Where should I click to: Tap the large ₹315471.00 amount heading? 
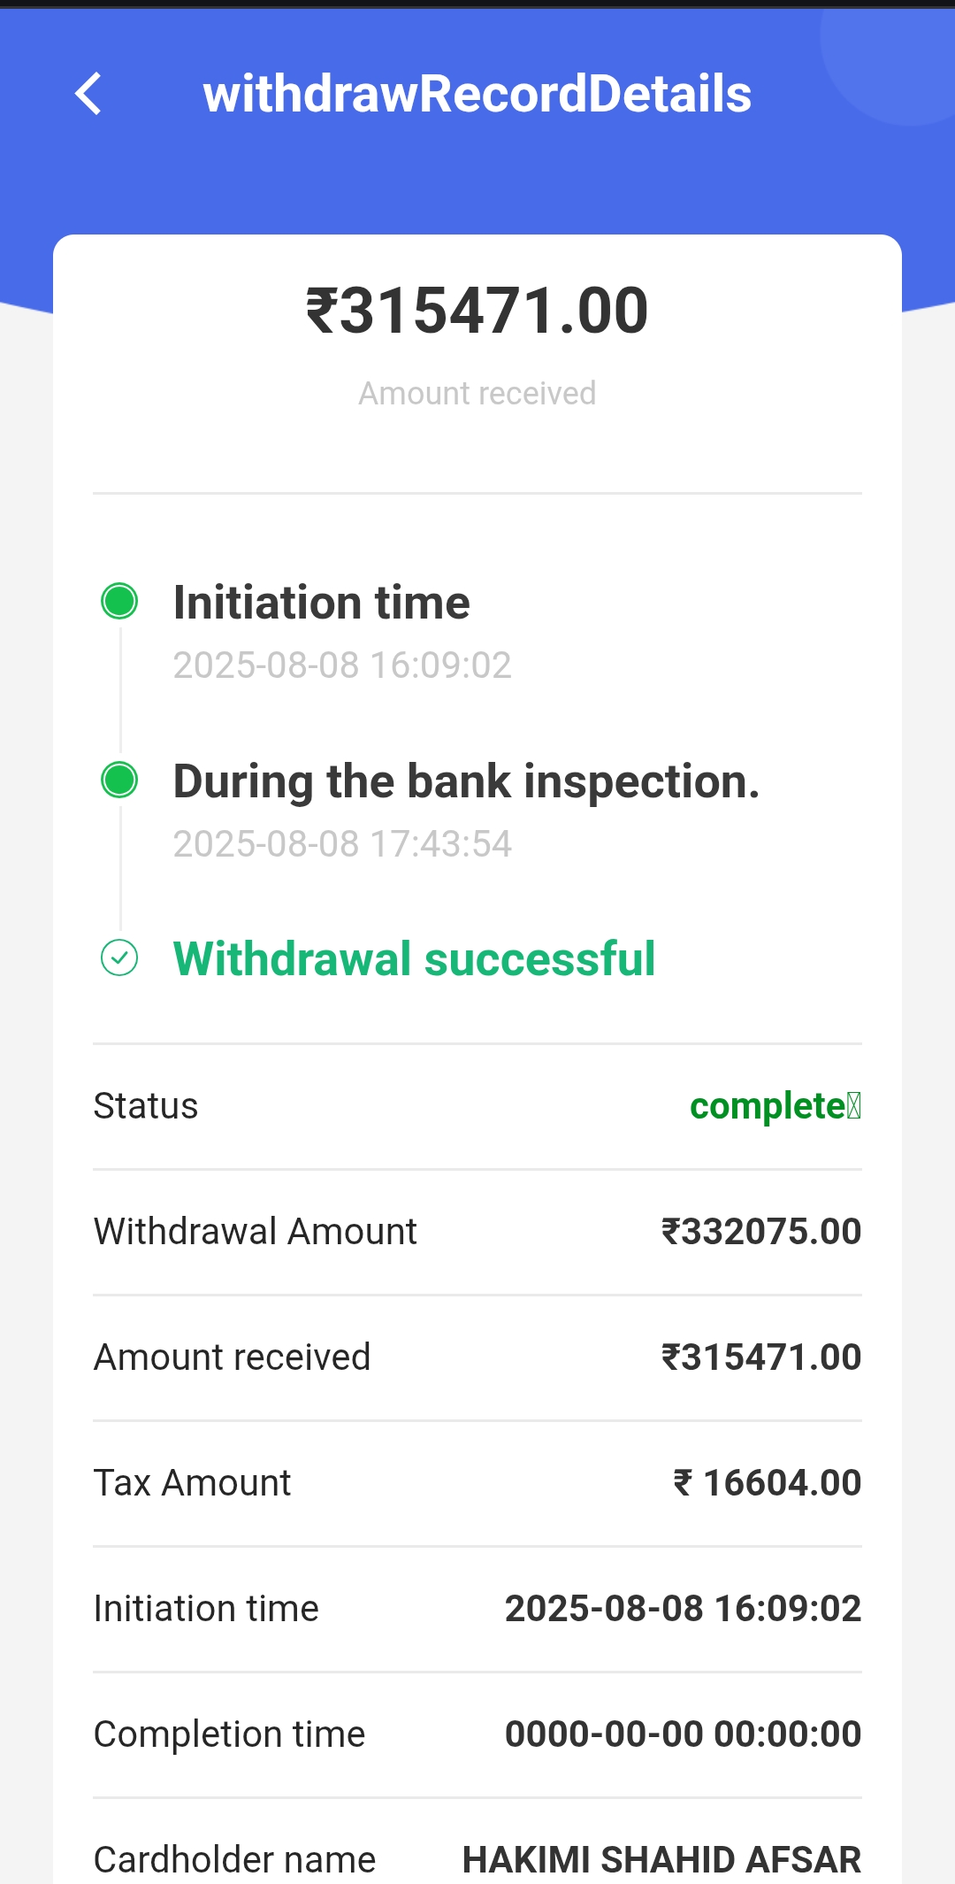pyautogui.click(x=477, y=311)
